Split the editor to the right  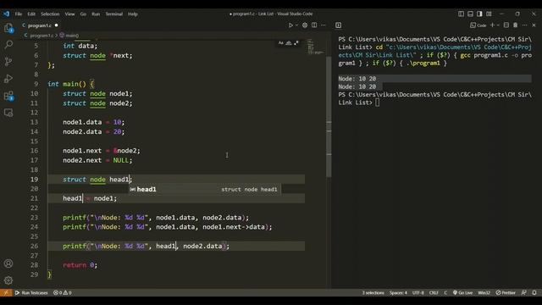[314, 25]
